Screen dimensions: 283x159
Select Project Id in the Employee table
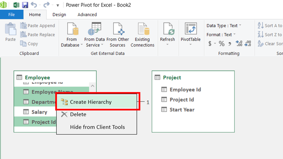tap(35, 122)
